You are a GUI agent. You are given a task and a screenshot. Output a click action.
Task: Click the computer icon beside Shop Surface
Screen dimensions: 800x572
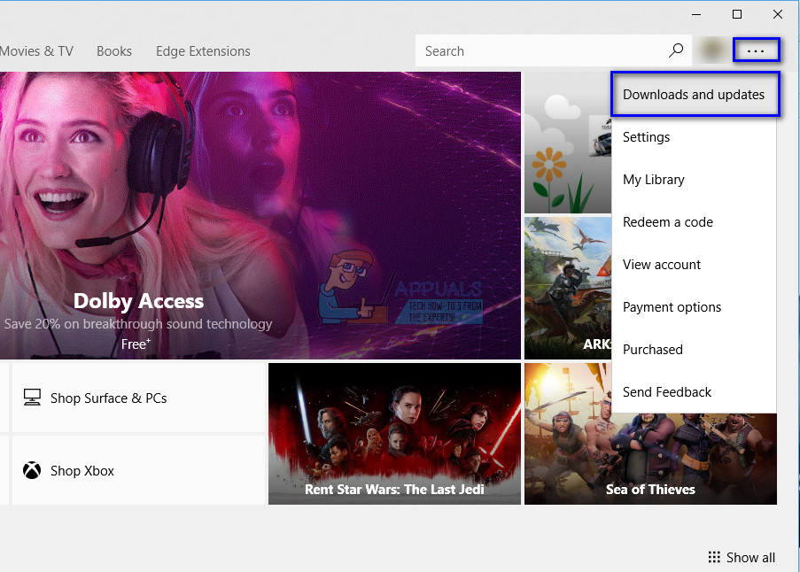tap(32, 398)
